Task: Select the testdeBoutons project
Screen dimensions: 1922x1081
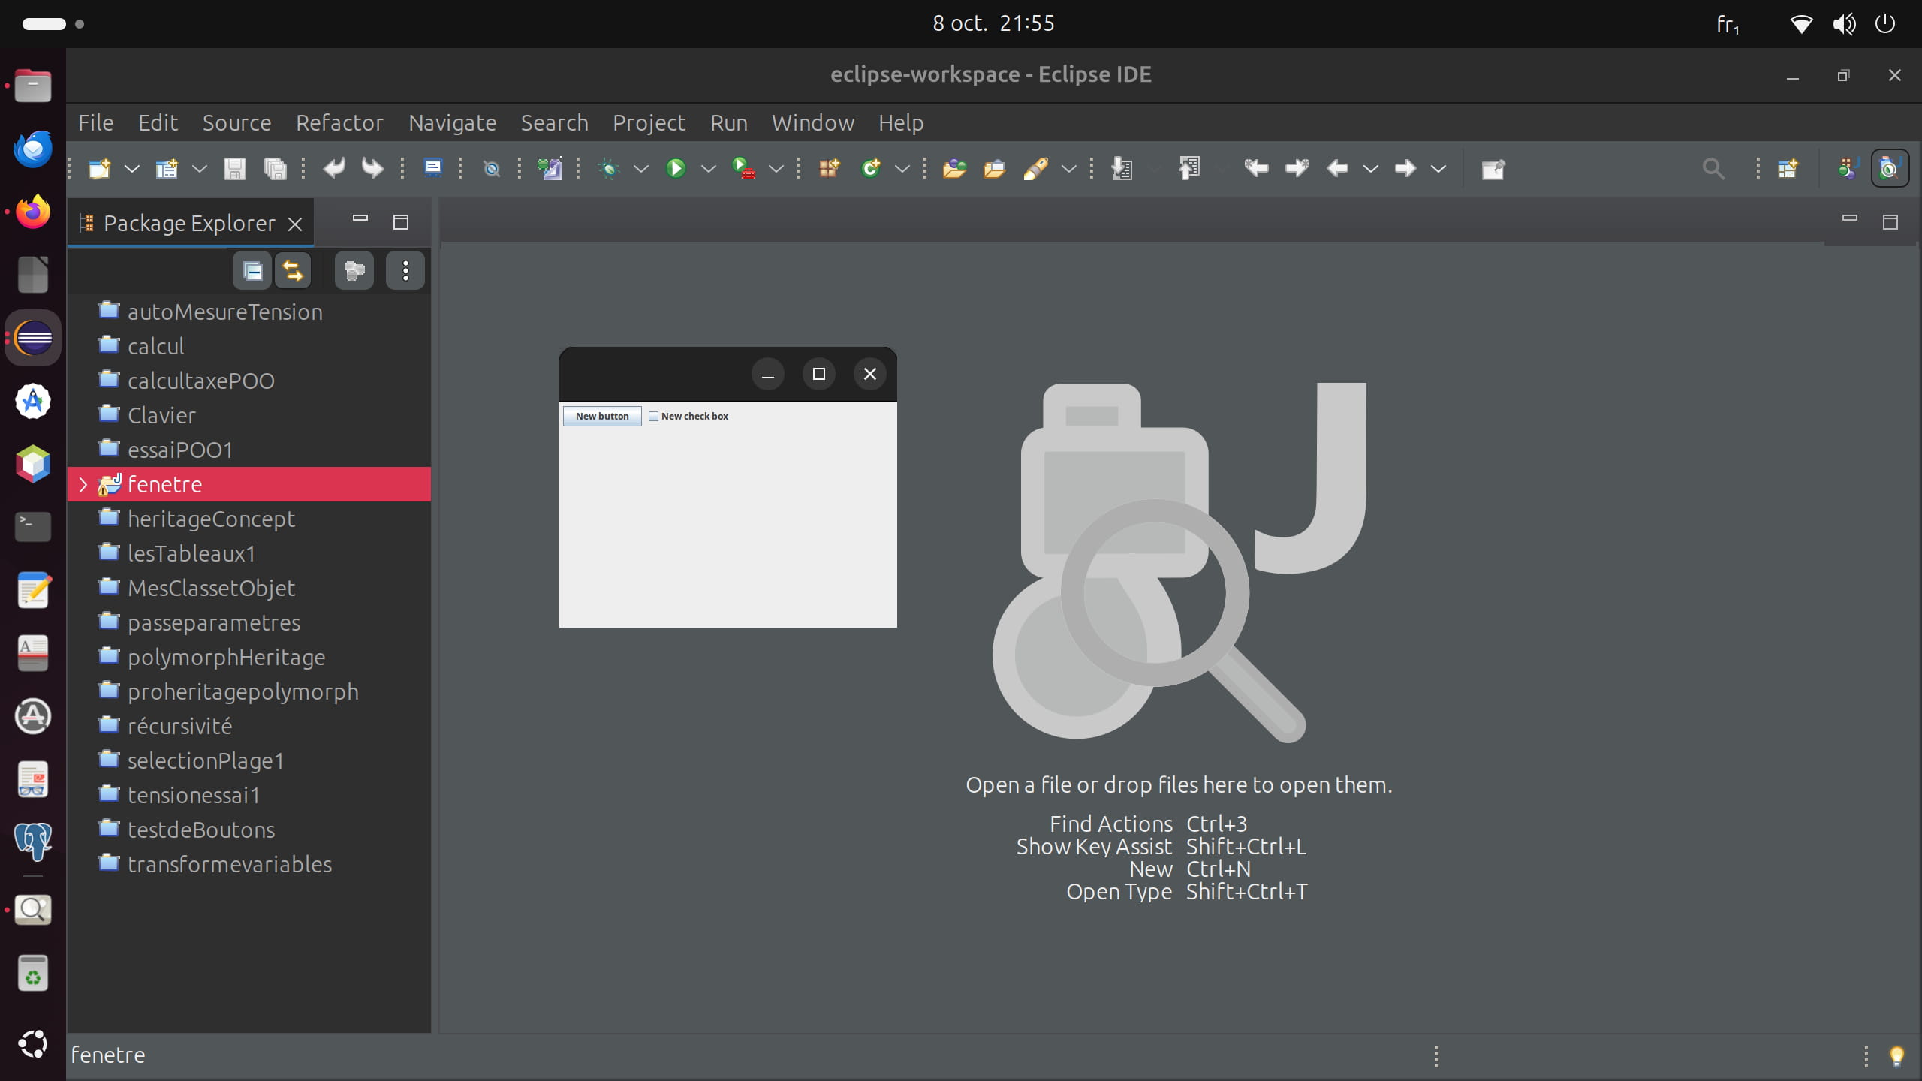Action: (200, 830)
